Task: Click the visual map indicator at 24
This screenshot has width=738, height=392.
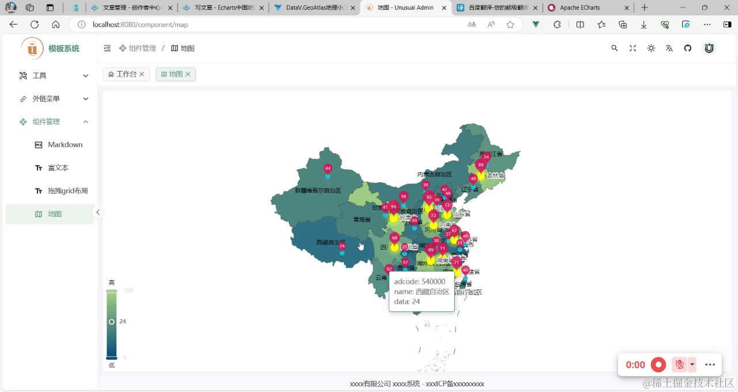Action: pos(112,322)
